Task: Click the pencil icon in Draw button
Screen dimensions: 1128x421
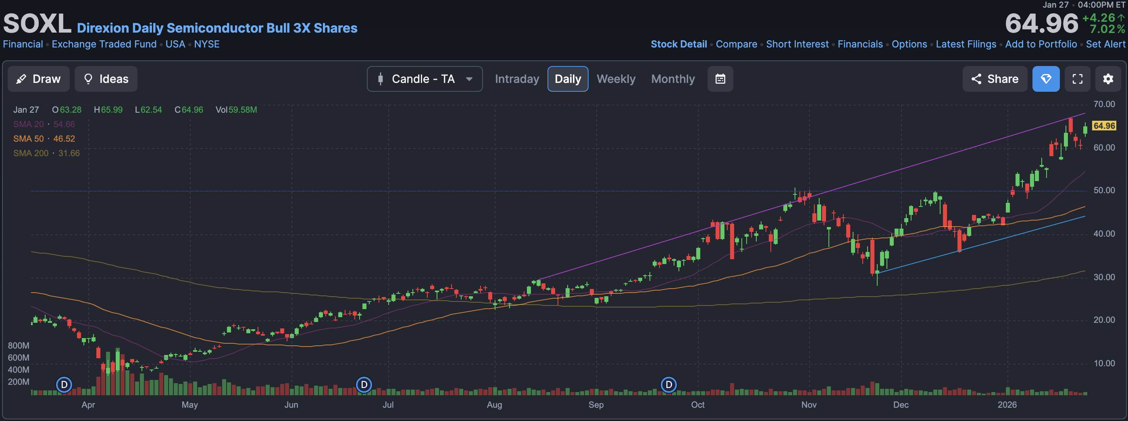Action: (21, 79)
